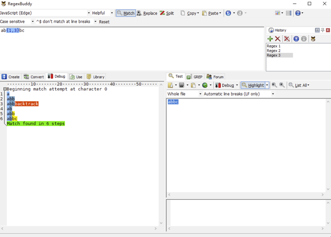Screen dimensions: 331x237
Task: Find previous match with left magnifier icon
Action: pyautogui.click(x=274, y=85)
